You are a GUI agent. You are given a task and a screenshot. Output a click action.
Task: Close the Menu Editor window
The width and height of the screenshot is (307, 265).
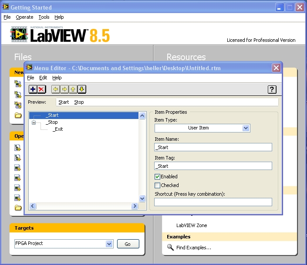(x=276, y=68)
